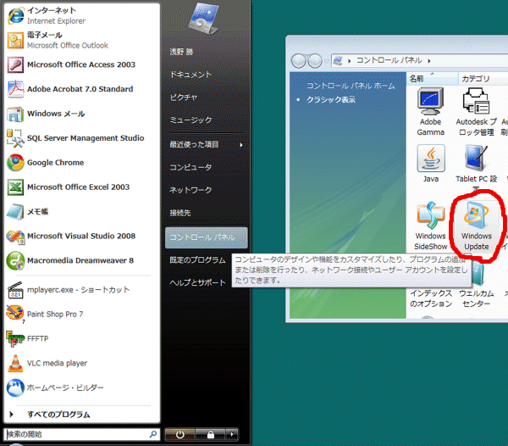Click the arrow before コントロール パネル in the address bar
Image resolution: width=508 pixels, height=446 pixels.
click(x=349, y=61)
